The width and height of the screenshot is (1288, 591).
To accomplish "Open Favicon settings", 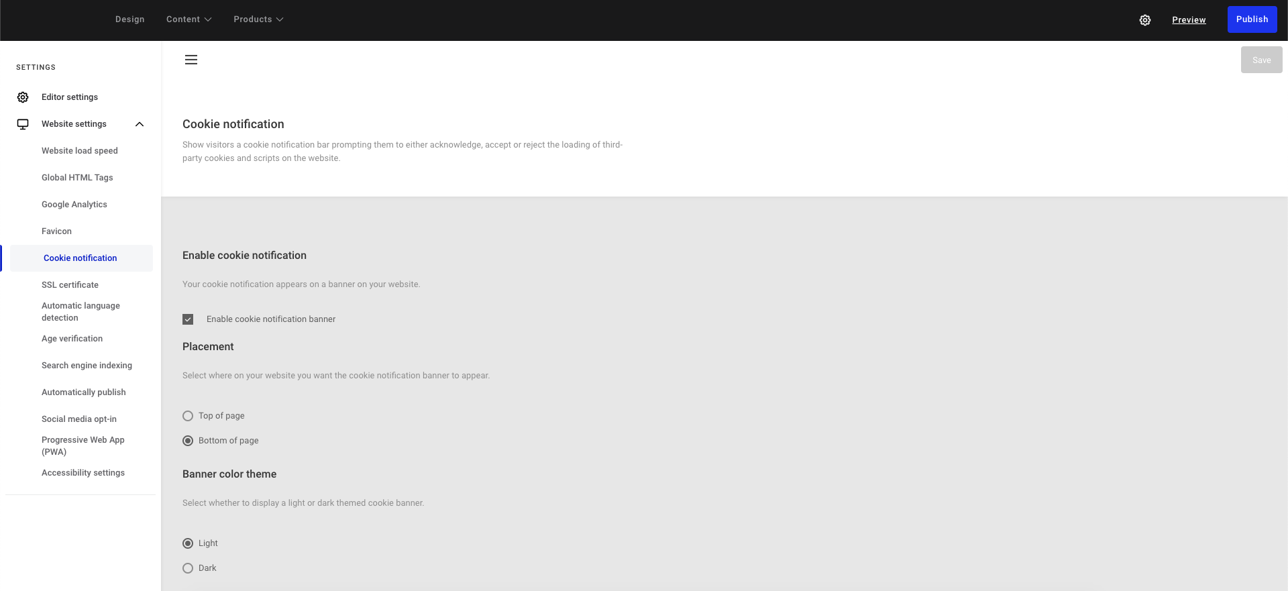I will click(x=56, y=231).
